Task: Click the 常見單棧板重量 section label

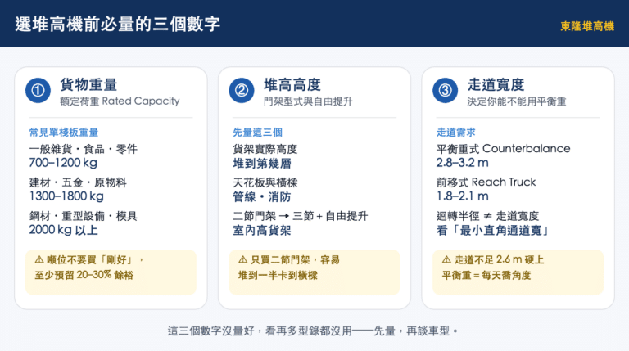Action: (63, 133)
